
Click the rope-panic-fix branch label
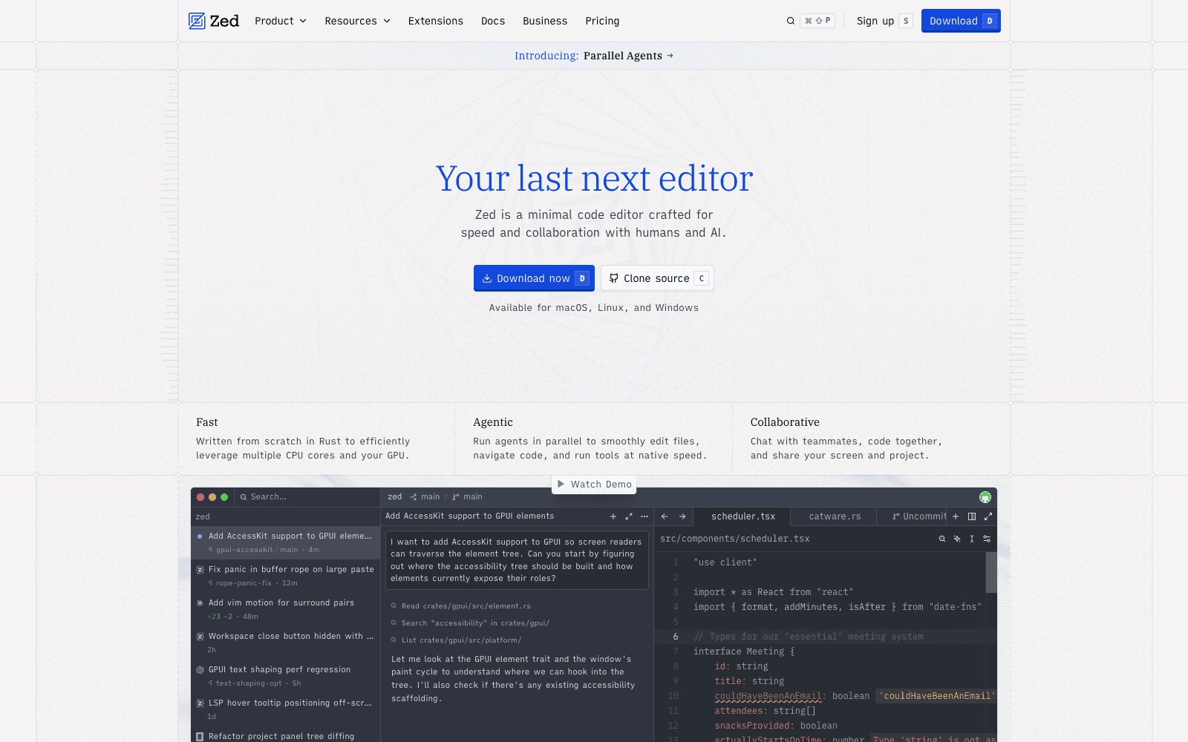244,583
